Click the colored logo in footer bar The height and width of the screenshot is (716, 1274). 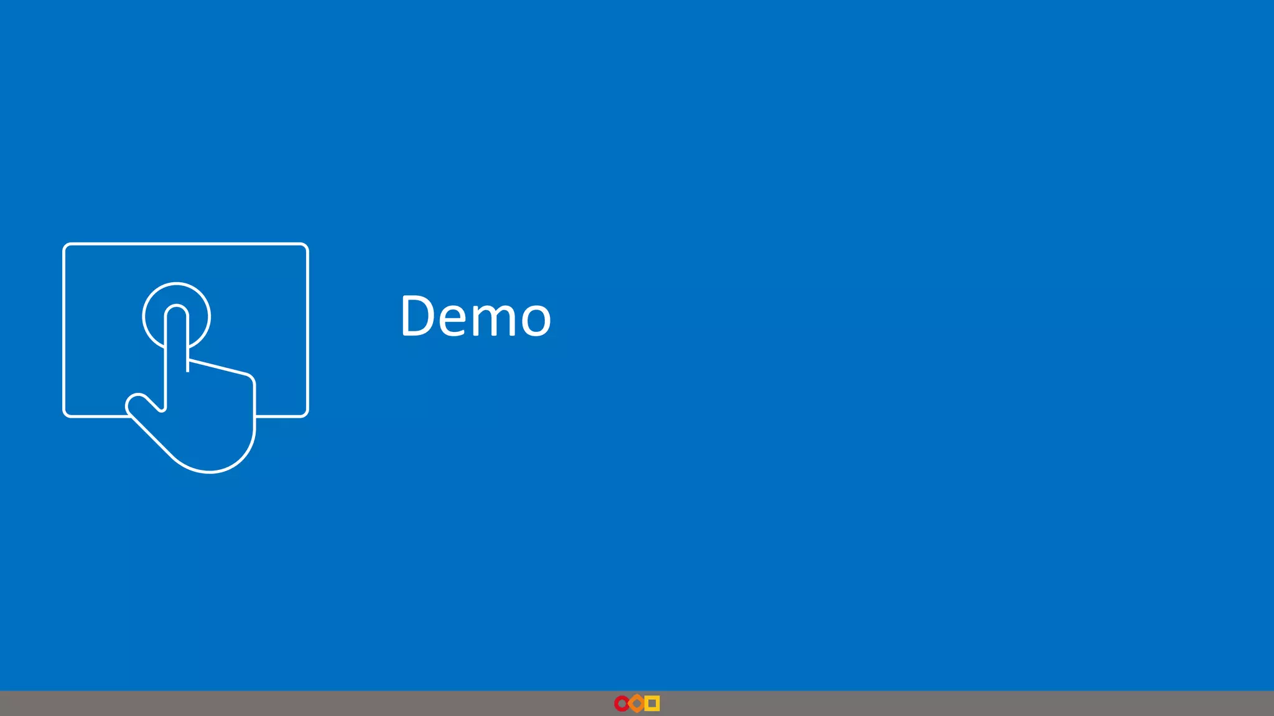pyautogui.click(x=637, y=703)
